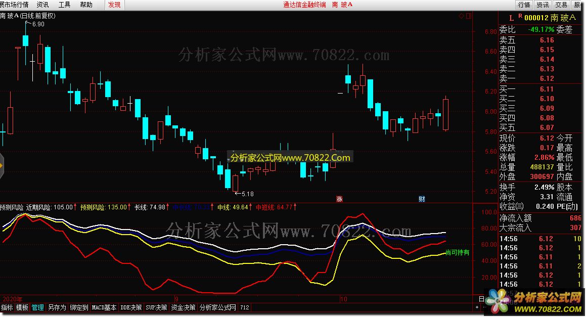Click the 行情 button at top right
This screenshot has width=586, height=317.
coord(524,5)
